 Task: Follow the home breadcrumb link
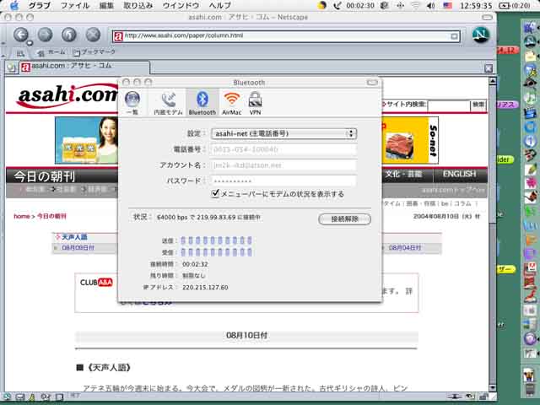[21, 216]
